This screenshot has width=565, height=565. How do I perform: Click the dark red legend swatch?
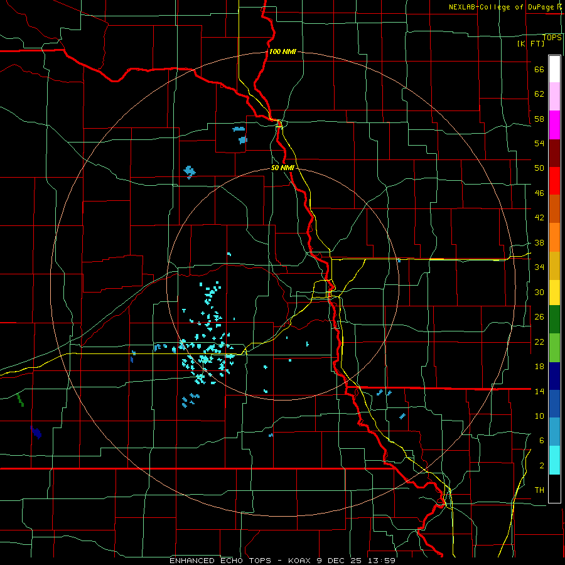coord(554,153)
